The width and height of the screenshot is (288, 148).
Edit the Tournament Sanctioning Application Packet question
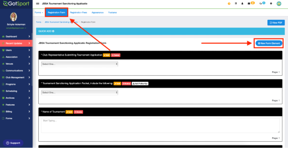117,84
